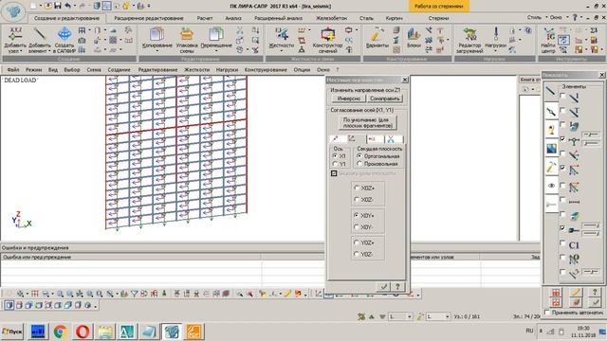Viewport: 607px width, 341px height.
Task: Open Chrome from the taskbar
Action: click(x=60, y=332)
